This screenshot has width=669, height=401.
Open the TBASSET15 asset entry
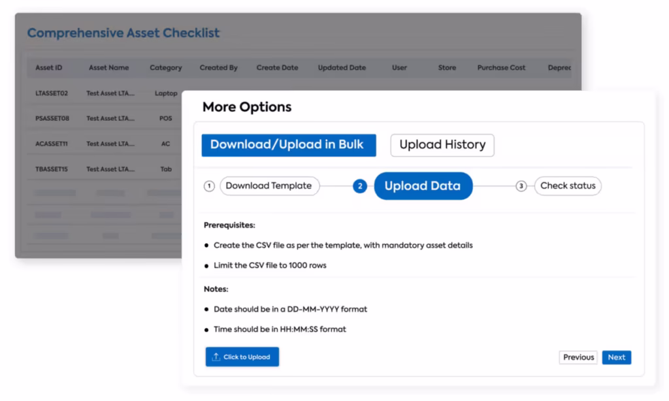click(x=52, y=169)
